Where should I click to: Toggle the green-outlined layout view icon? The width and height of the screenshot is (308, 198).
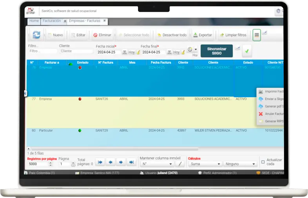257,35
